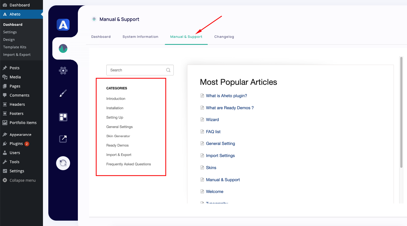Open the General Setting article
This screenshot has width=407, height=226.
[x=220, y=143]
